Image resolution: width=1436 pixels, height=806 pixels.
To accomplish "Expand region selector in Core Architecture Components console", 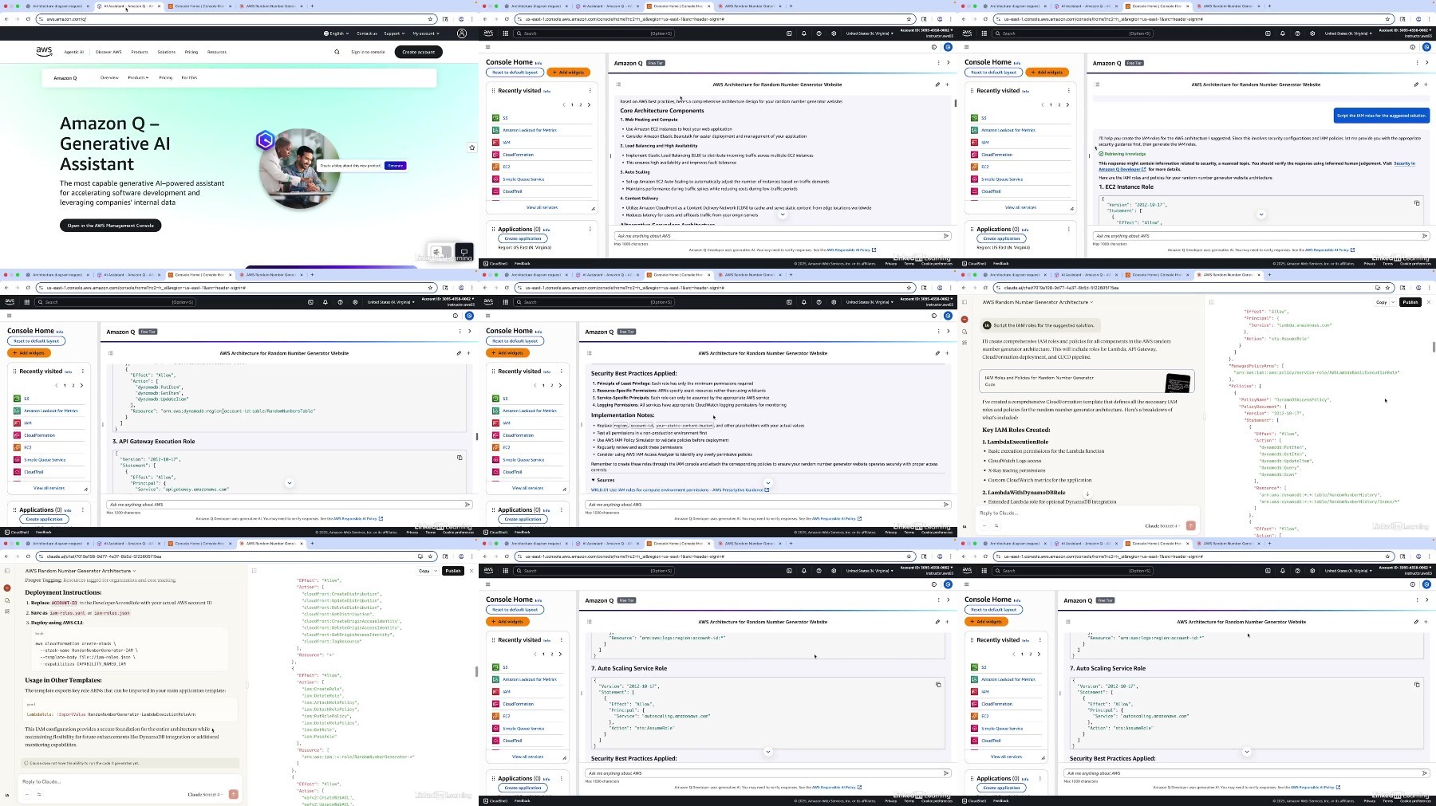I will (x=870, y=33).
